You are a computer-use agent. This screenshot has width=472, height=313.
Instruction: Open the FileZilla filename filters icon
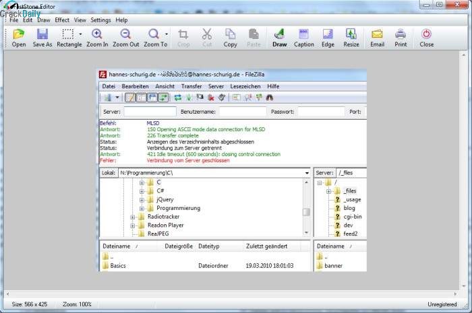[236, 98]
